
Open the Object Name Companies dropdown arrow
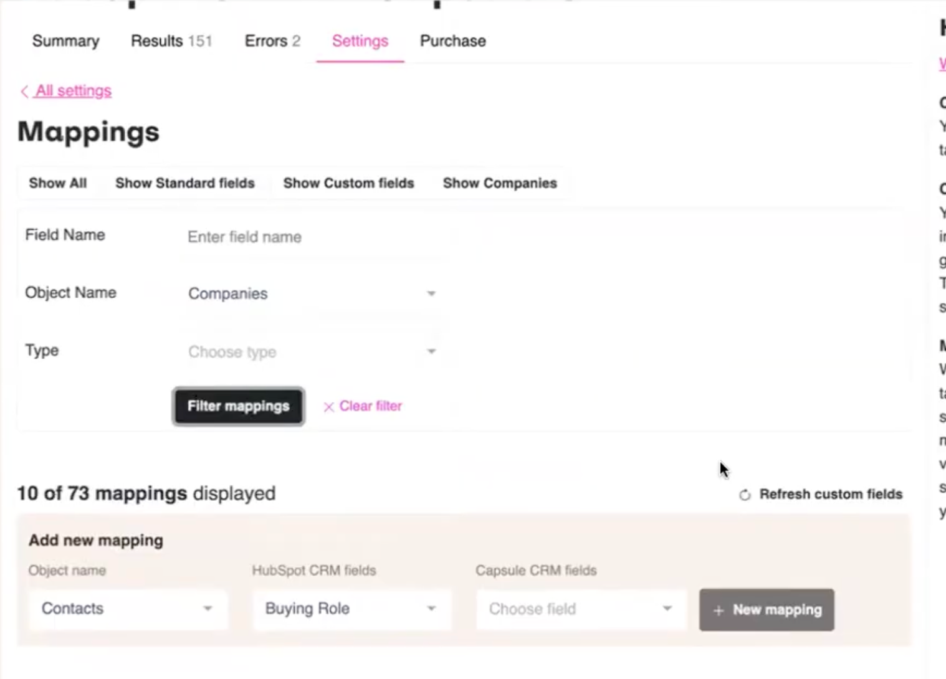pos(431,293)
